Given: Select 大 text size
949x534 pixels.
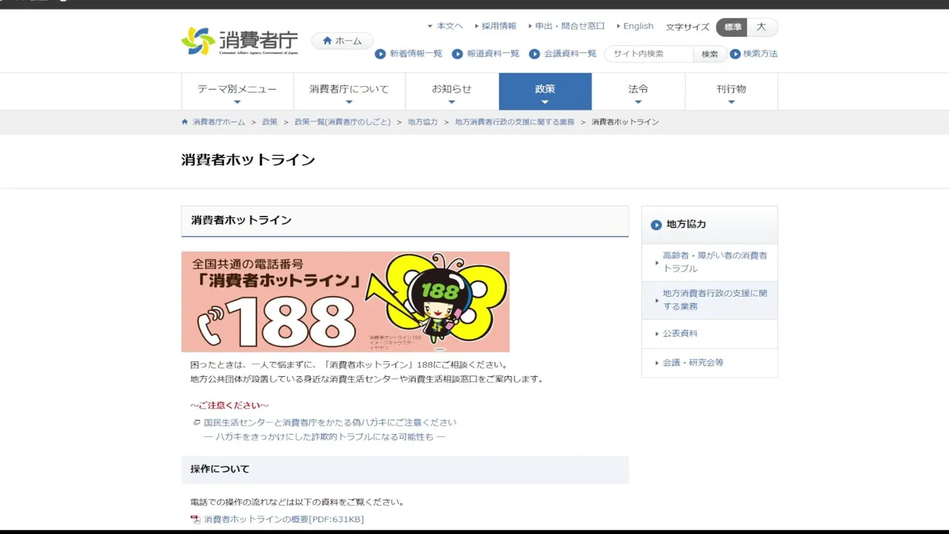Looking at the screenshot, I should pos(761,27).
